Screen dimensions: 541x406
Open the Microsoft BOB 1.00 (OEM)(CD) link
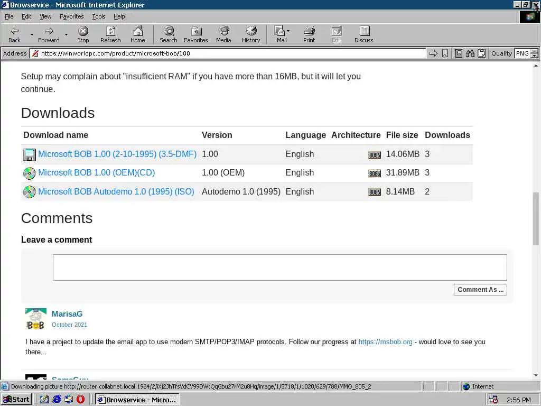click(96, 173)
